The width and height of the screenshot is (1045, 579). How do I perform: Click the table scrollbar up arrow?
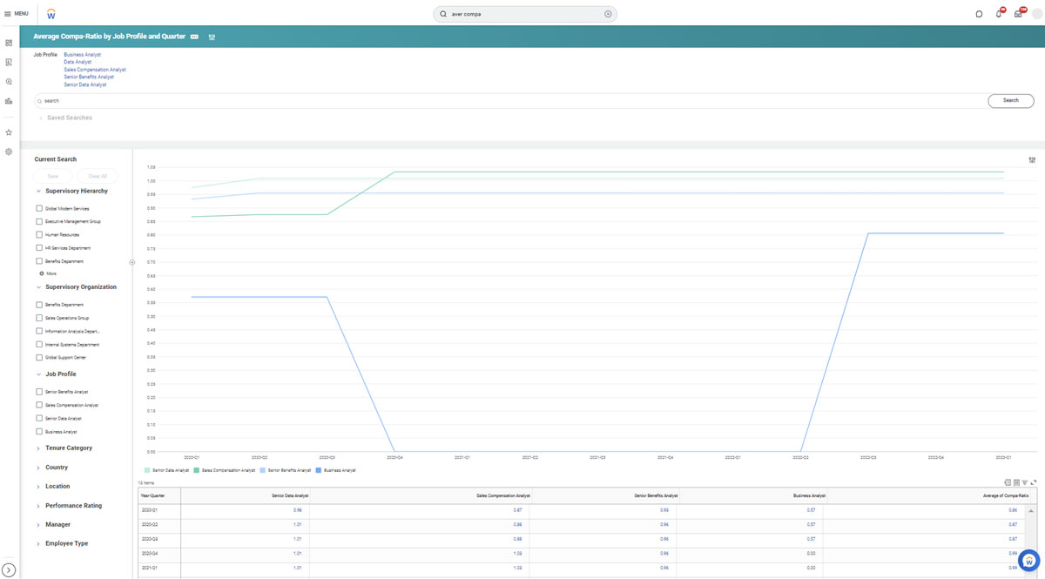(1031, 511)
